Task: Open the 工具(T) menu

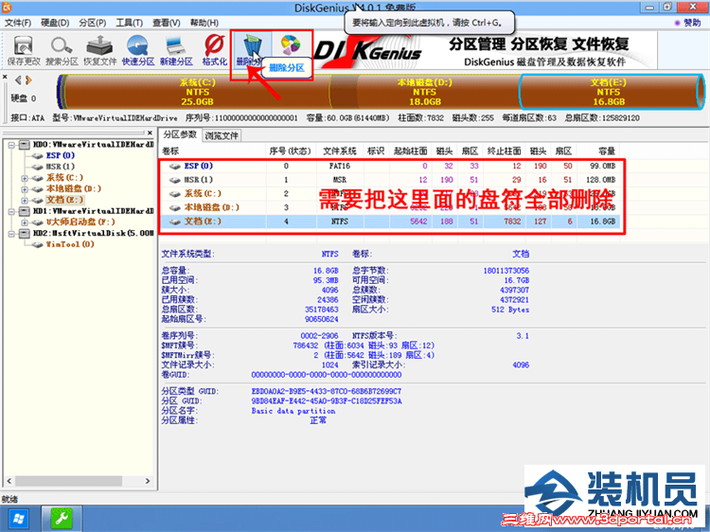Action: tap(129, 23)
